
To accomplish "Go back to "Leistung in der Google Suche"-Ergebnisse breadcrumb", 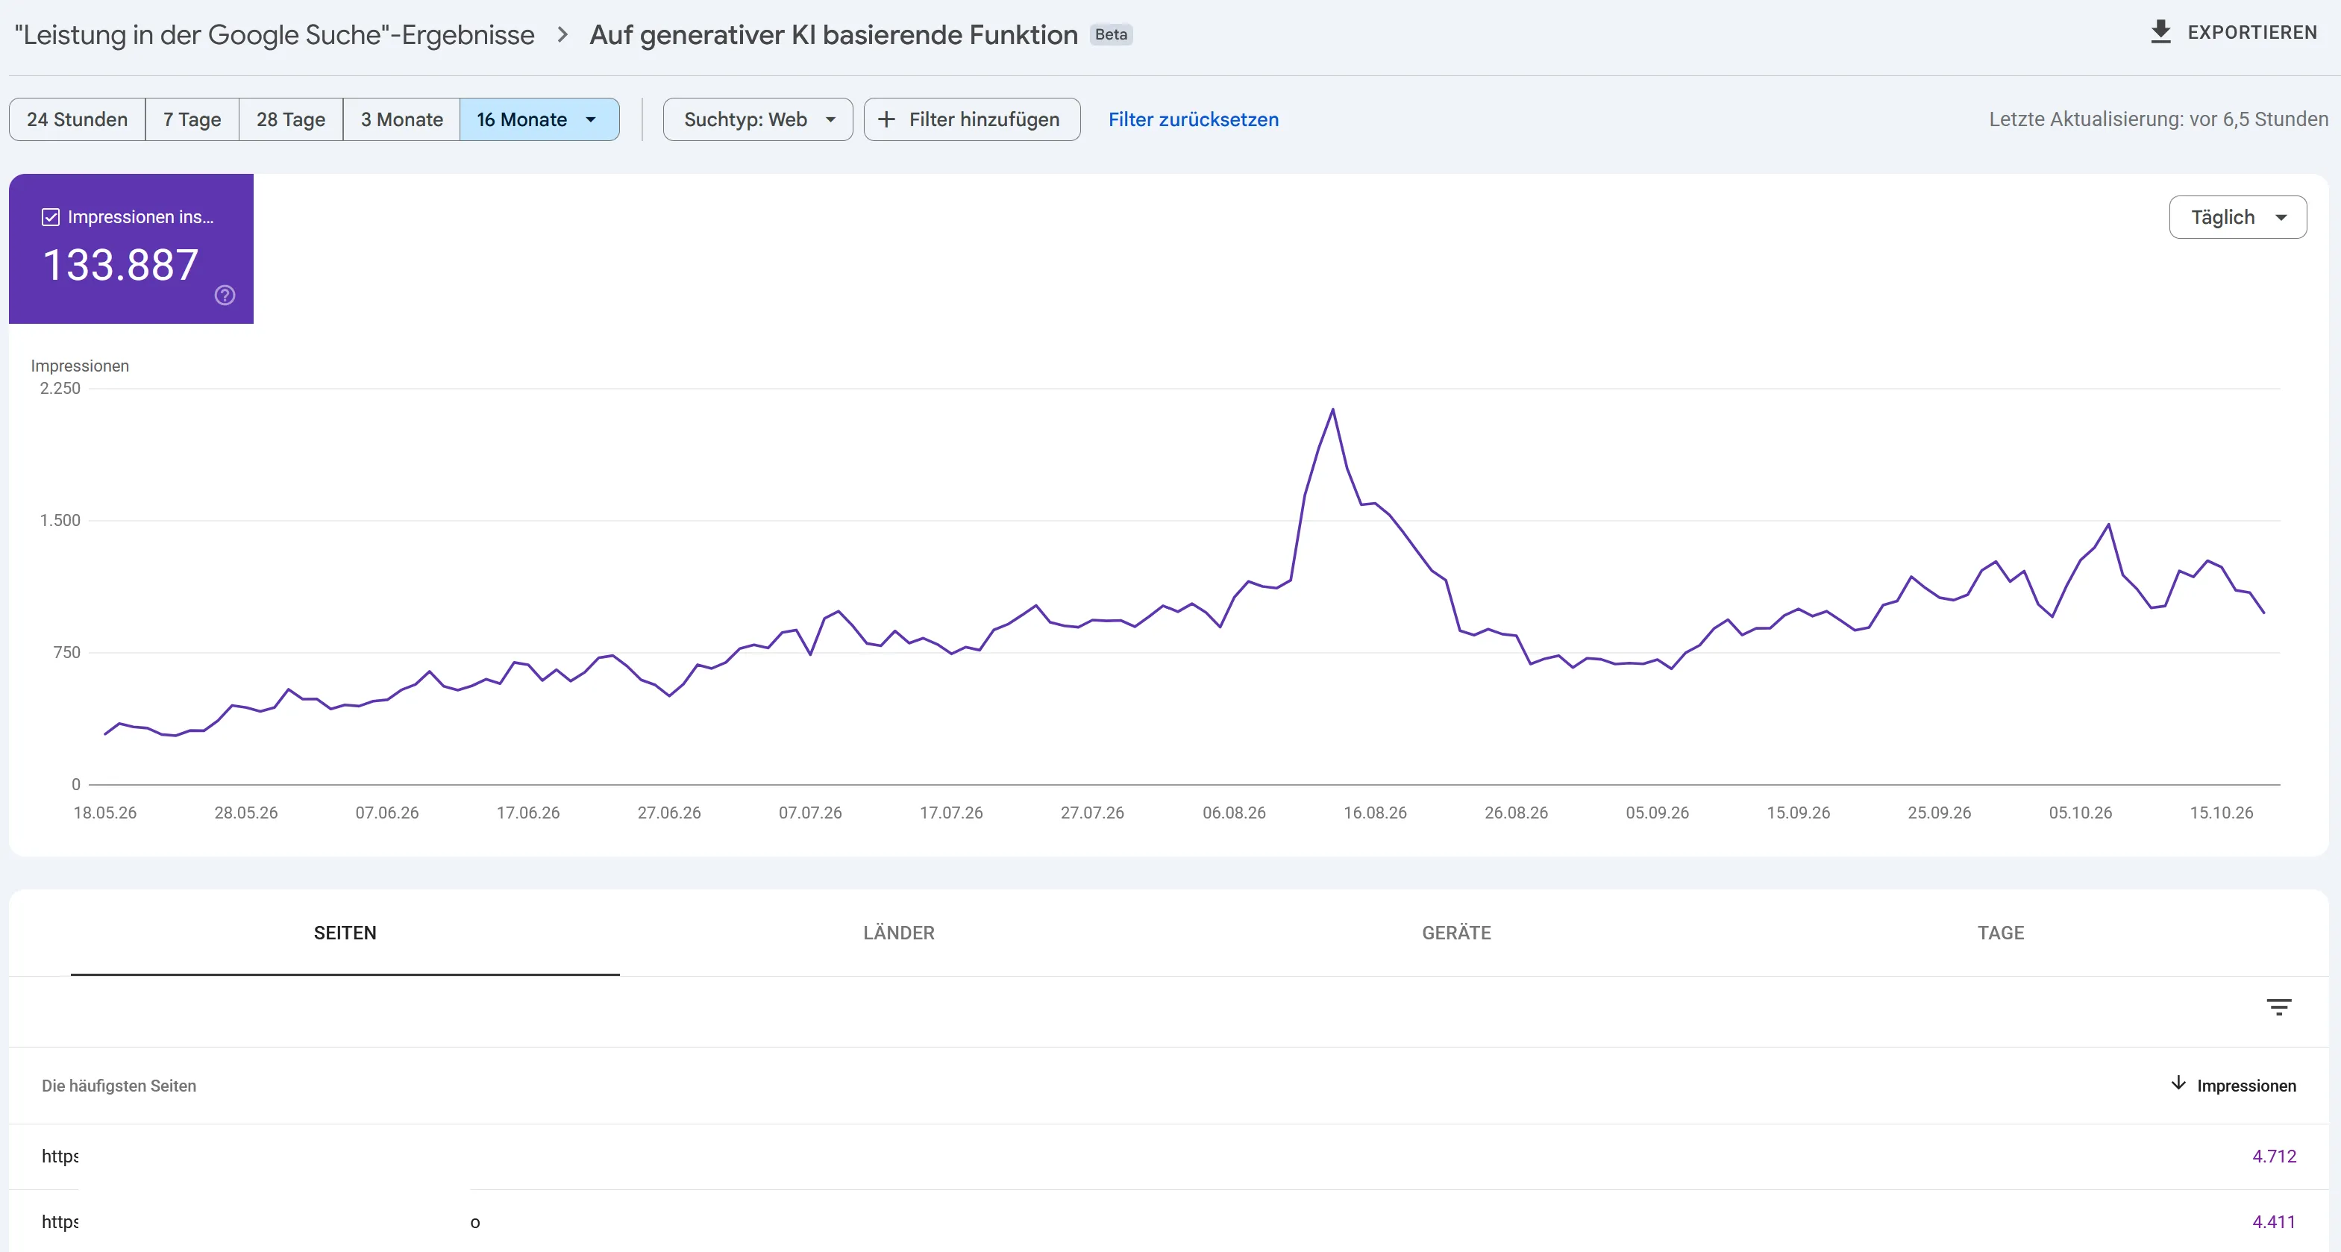I will (275, 34).
